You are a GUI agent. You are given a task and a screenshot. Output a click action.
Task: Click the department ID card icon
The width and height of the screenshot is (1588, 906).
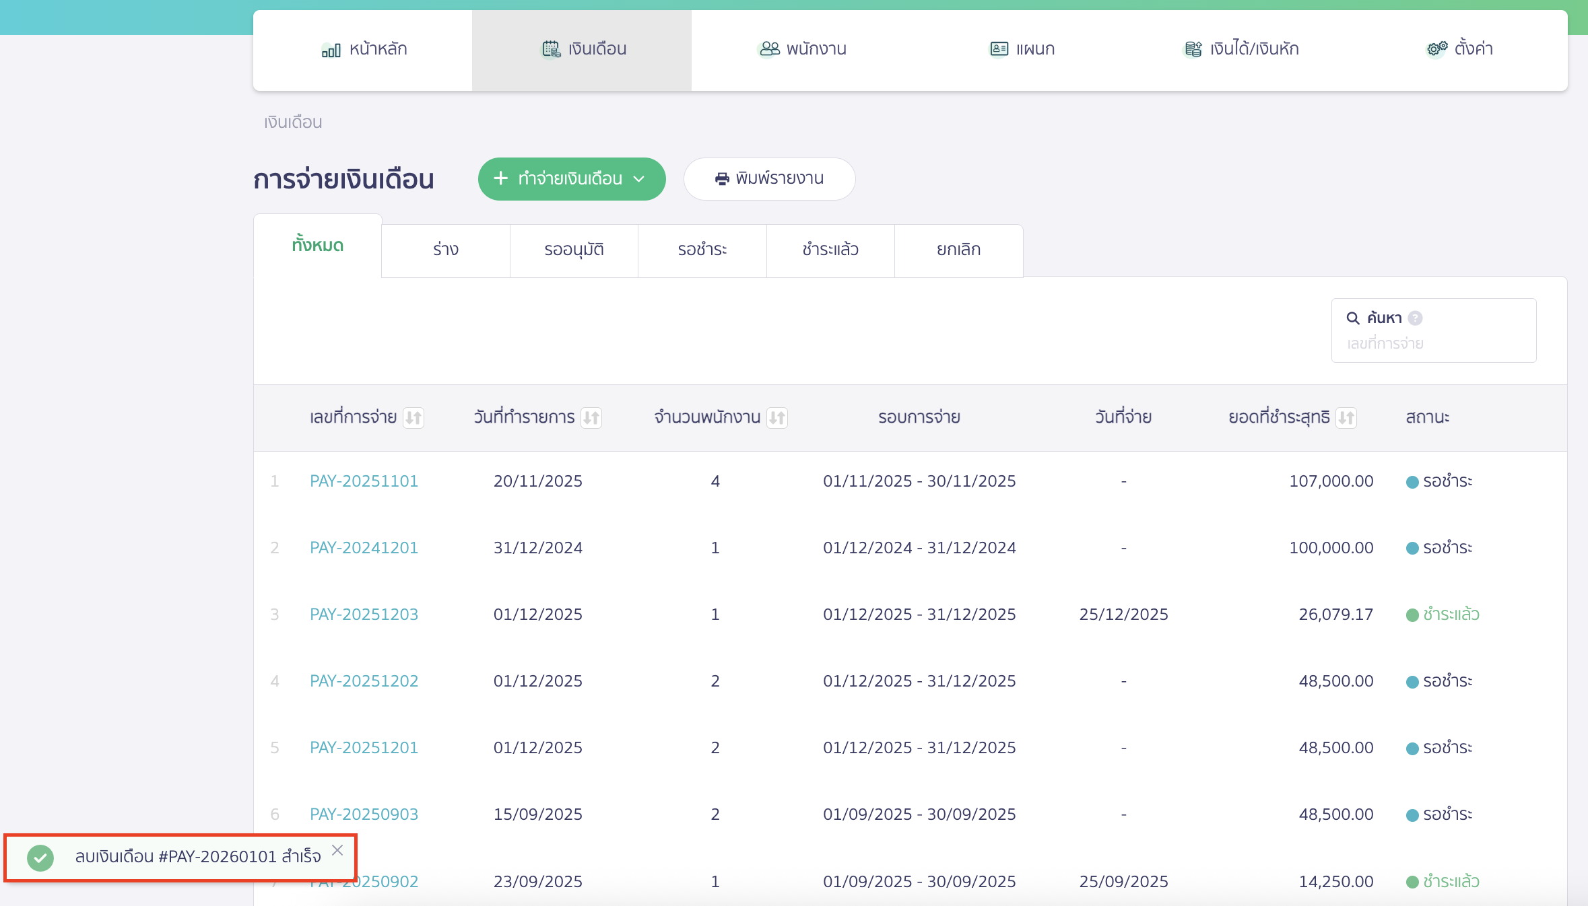click(x=999, y=49)
